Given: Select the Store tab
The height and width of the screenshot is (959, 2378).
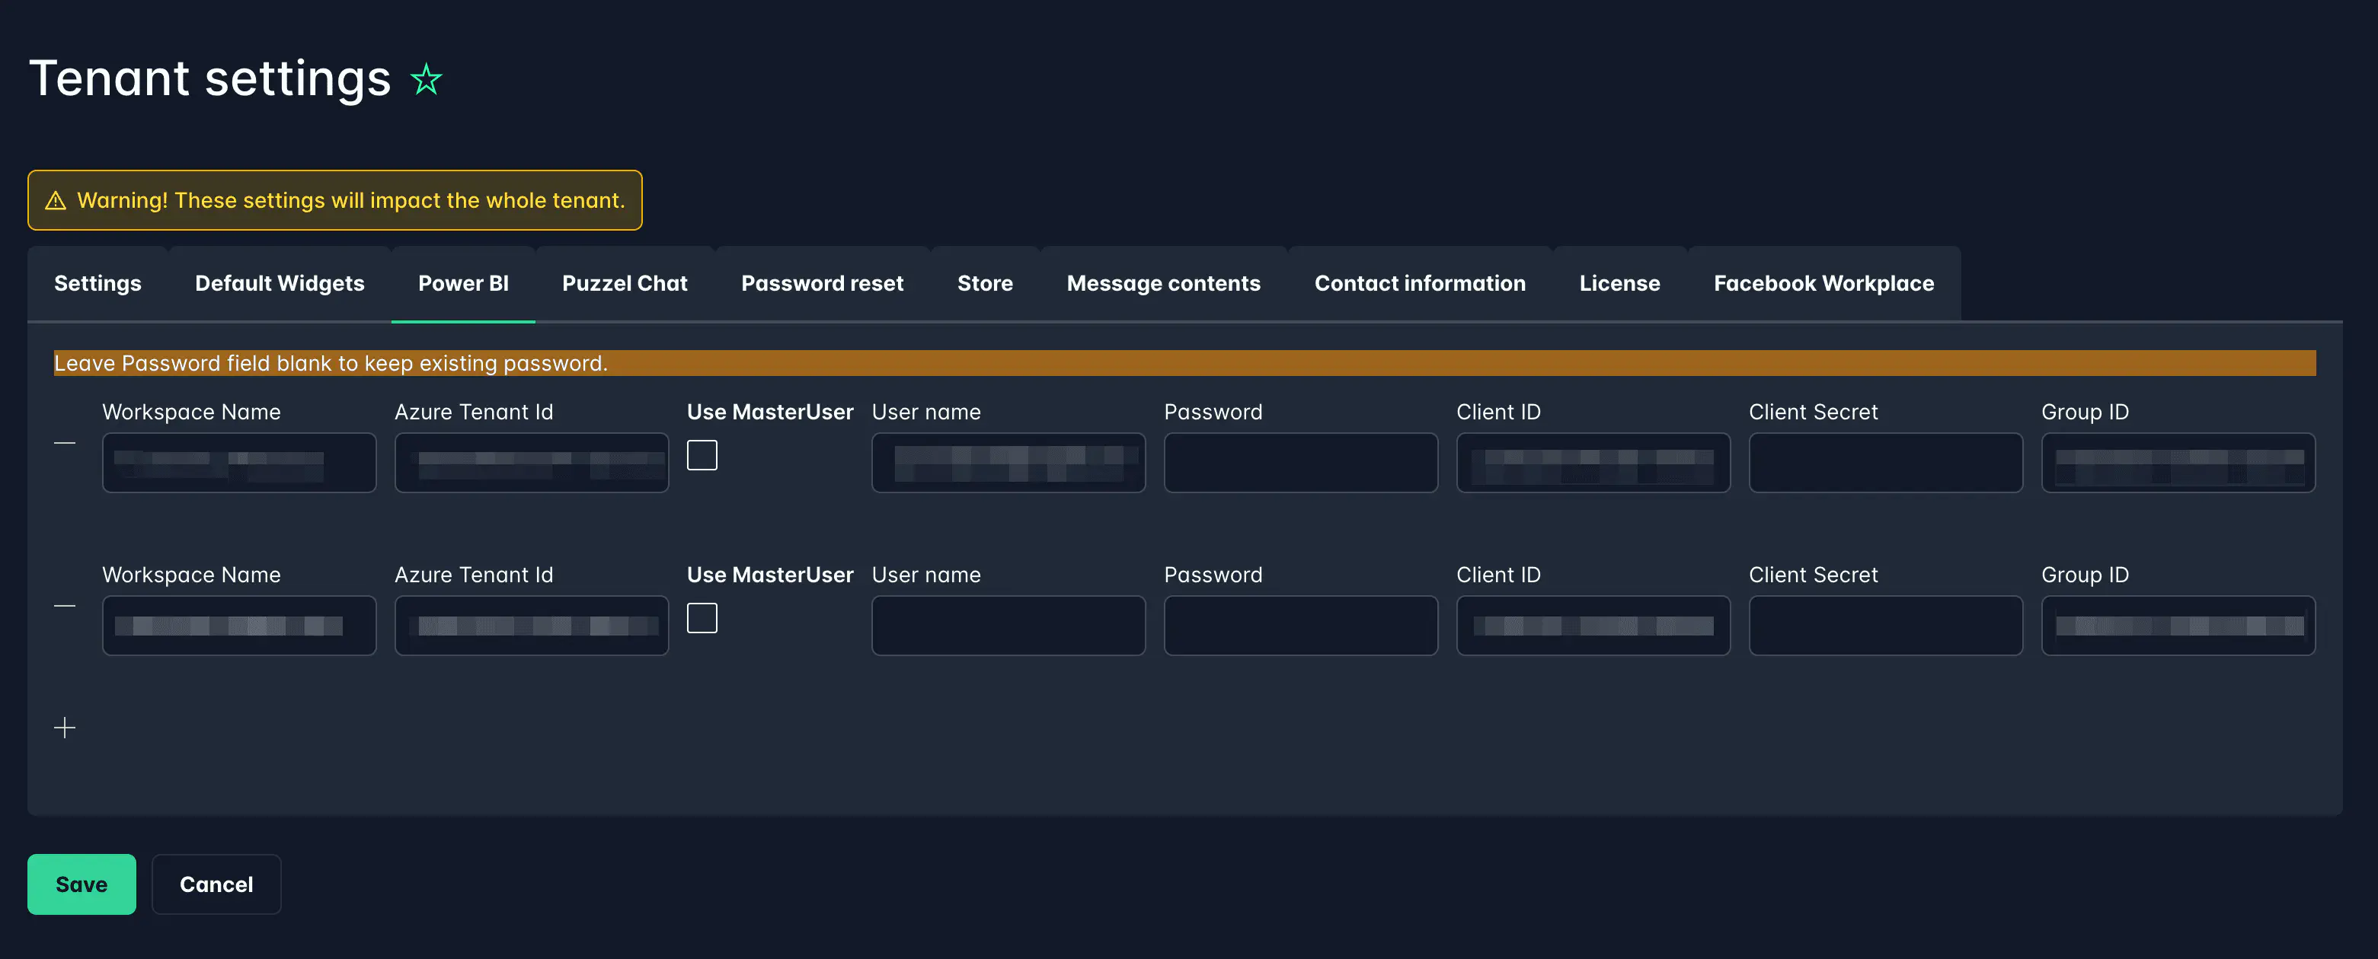Looking at the screenshot, I should [985, 284].
